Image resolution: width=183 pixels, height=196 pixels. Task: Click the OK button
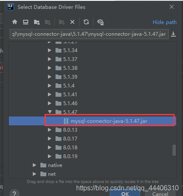pos(125,193)
